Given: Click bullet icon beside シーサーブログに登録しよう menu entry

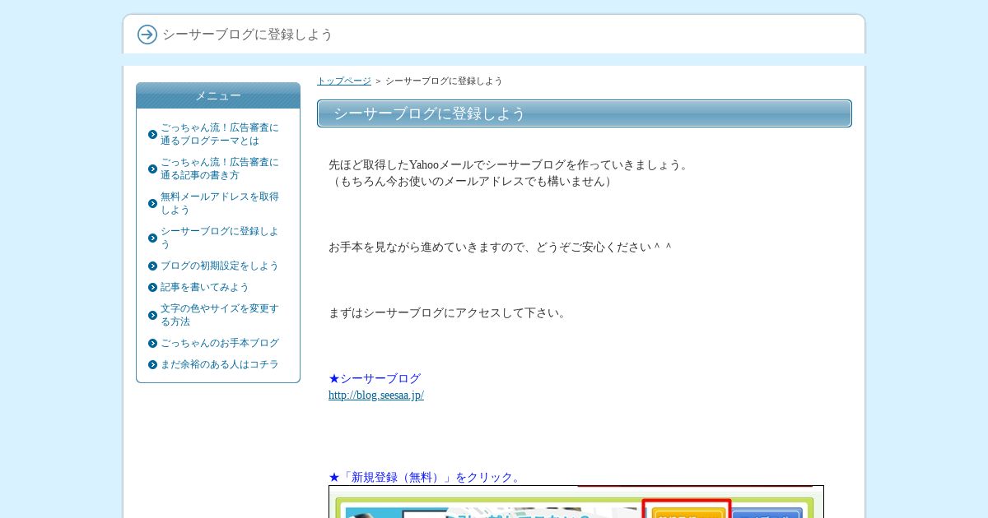Looking at the screenshot, I should tap(152, 238).
